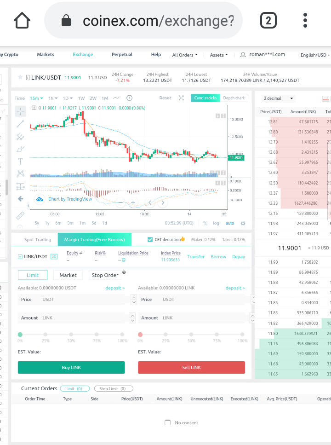Select Market order type
This screenshot has height=445, width=331.
[68, 275]
